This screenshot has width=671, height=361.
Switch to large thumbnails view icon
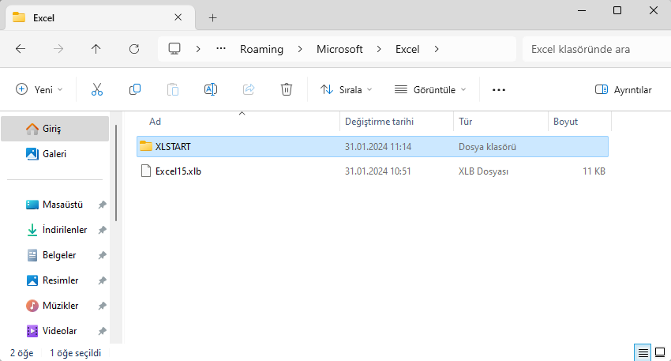(x=660, y=352)
